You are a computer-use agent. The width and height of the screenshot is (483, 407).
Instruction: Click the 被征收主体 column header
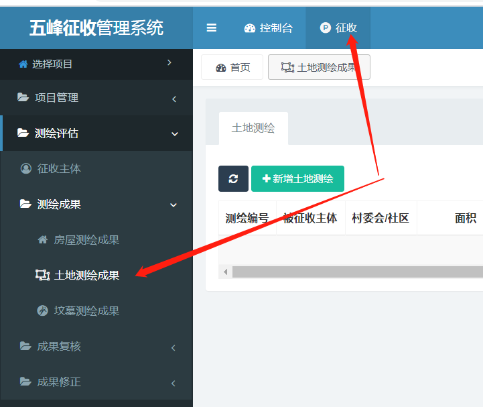(310, 218)
